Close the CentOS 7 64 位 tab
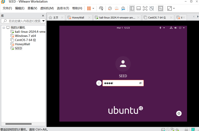Viewport: 199px width, 131px height. 171,18
